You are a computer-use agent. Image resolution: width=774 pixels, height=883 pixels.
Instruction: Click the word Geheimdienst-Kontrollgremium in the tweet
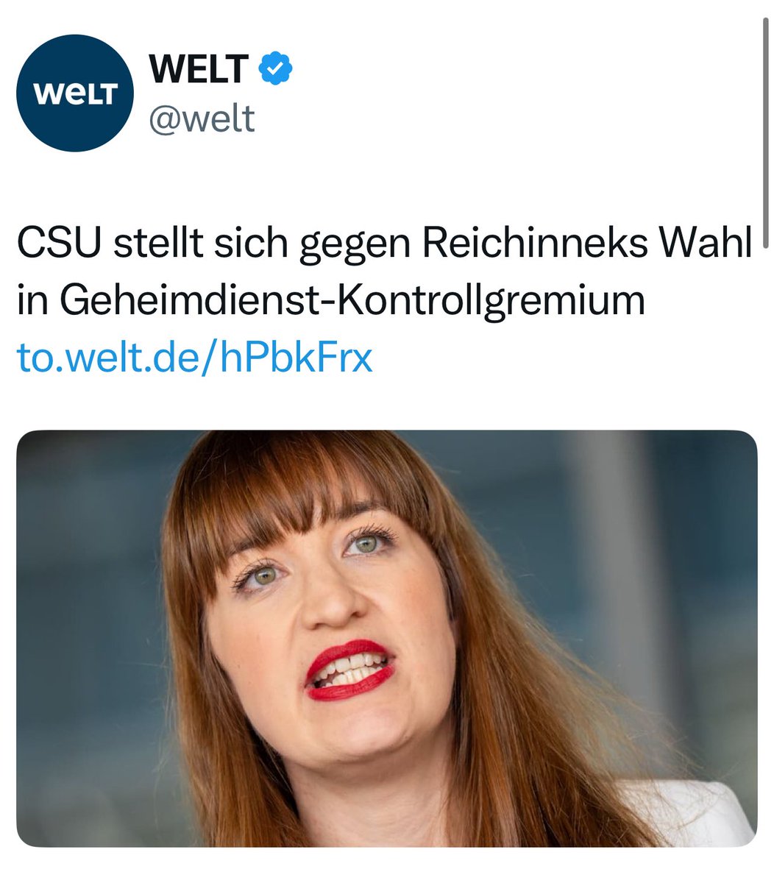pos(351,301)
